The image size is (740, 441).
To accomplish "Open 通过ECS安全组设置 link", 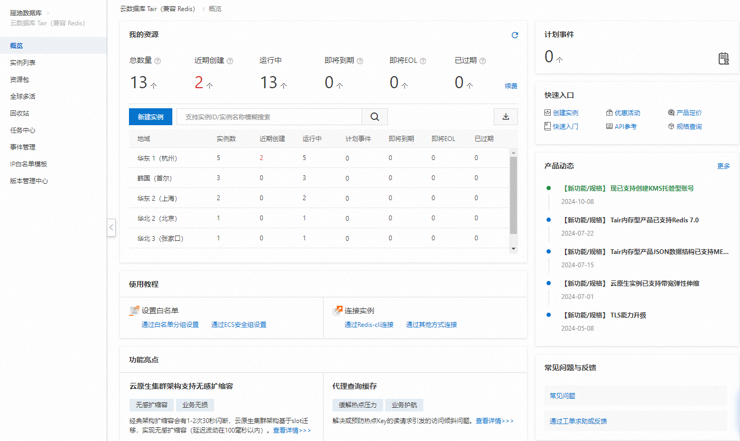I will 239,325.
